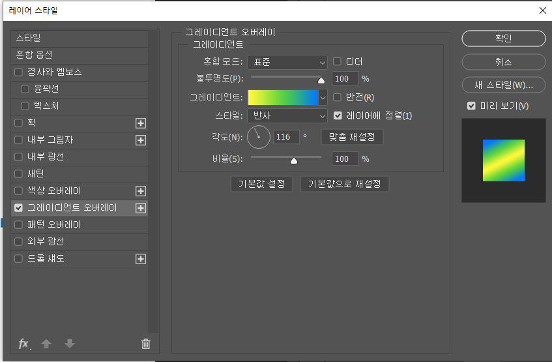The image size is (552, 362).
Task: Enable the 디더 (Dither) checkbox
Action: tap(338, 61)
